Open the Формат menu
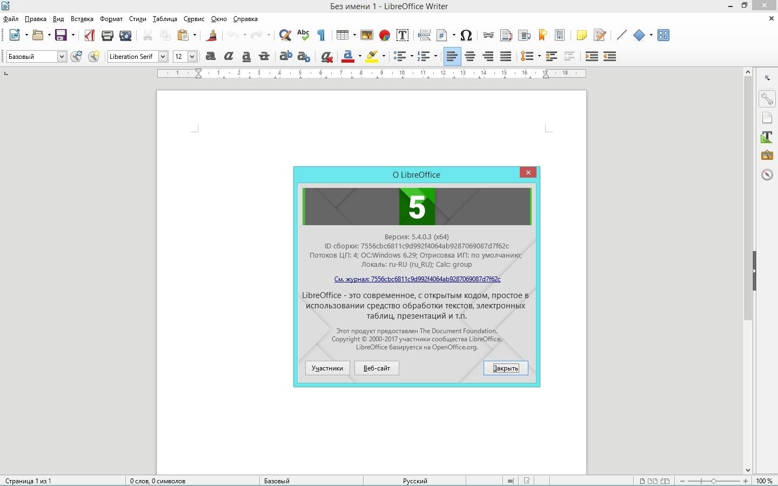 click(x=111, y=19)
